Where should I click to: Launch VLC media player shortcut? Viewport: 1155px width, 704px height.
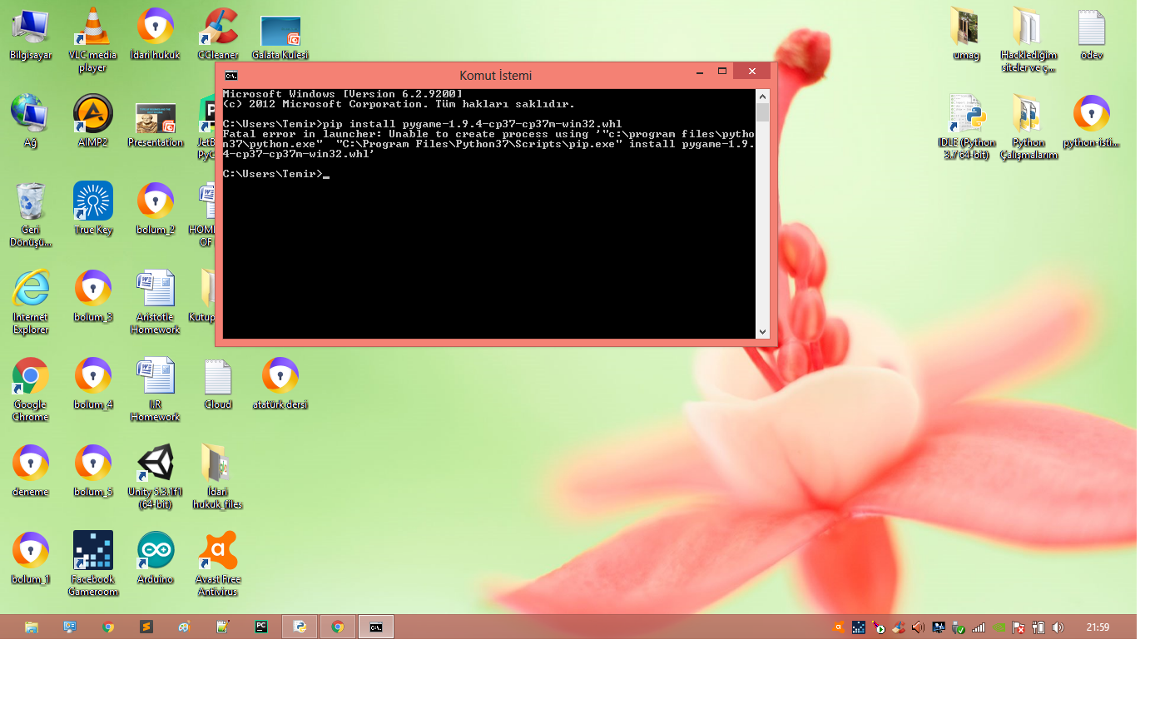tap(92, 39)
